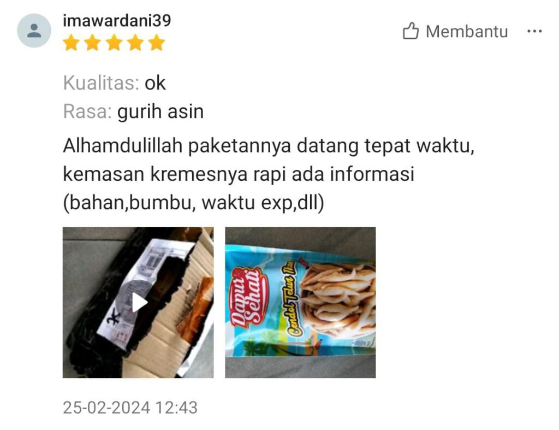Select the Rasa label
Viewport: 559px width, 430px height.
click(x=88, y=111)
